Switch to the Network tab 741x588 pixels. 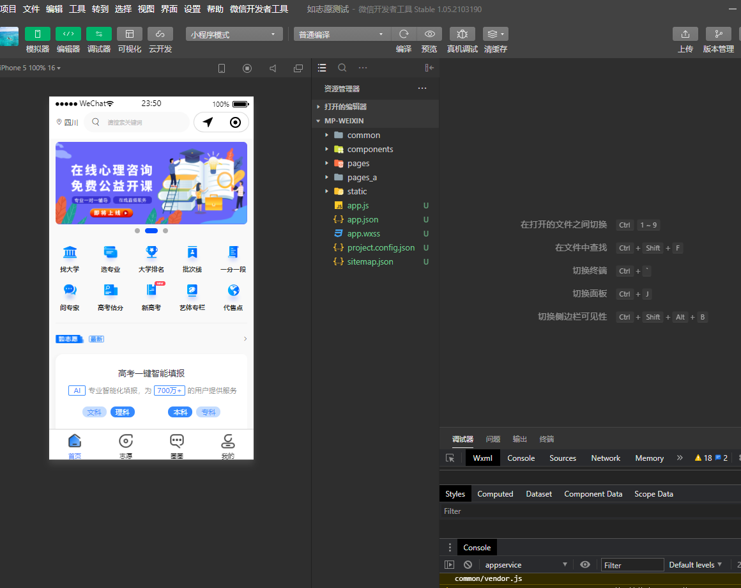point(606,458)
